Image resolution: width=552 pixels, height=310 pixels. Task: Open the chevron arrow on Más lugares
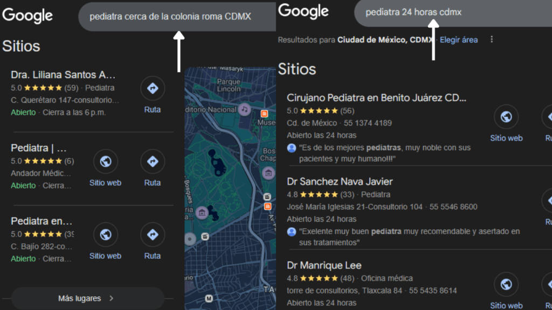(111, 298)
